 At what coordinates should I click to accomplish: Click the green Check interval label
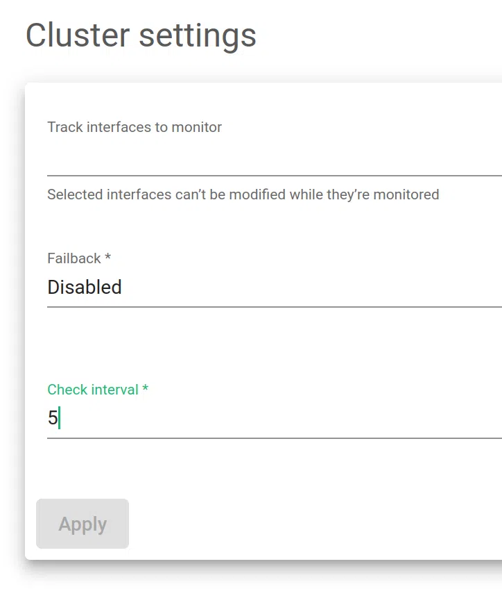[x=93, y=390]
